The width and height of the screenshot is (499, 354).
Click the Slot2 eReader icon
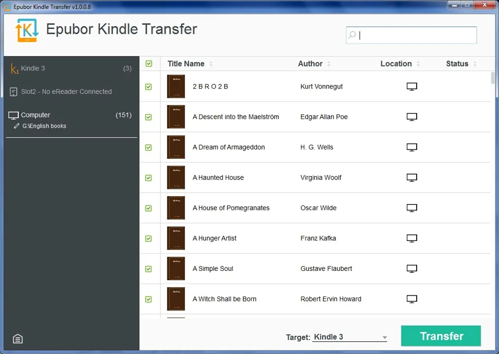tap(13, 92)
